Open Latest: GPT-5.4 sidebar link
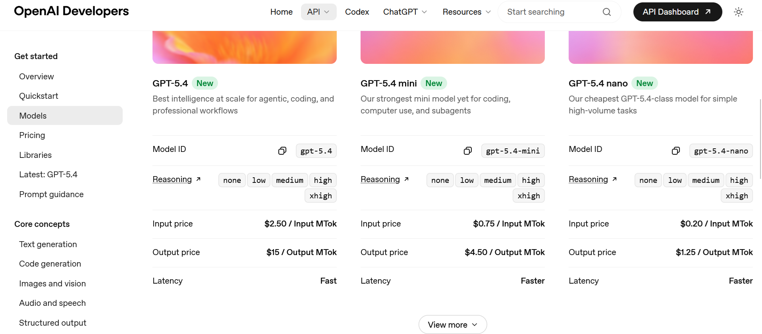 [x=48, y=175]
